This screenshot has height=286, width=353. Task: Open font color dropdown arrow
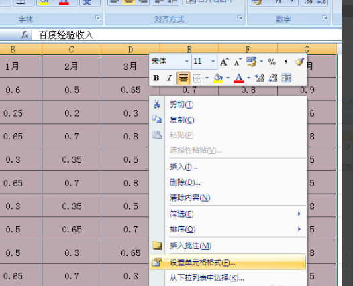click(248, 78)
